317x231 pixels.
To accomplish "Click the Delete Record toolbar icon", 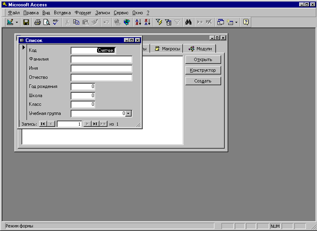I will click(x=209, y=22).
